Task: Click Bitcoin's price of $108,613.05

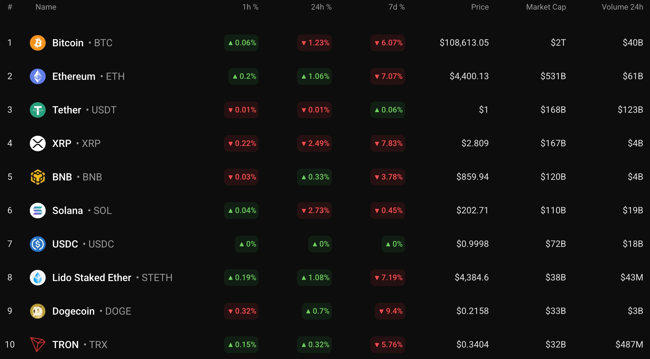Action: tap(464, 43)
